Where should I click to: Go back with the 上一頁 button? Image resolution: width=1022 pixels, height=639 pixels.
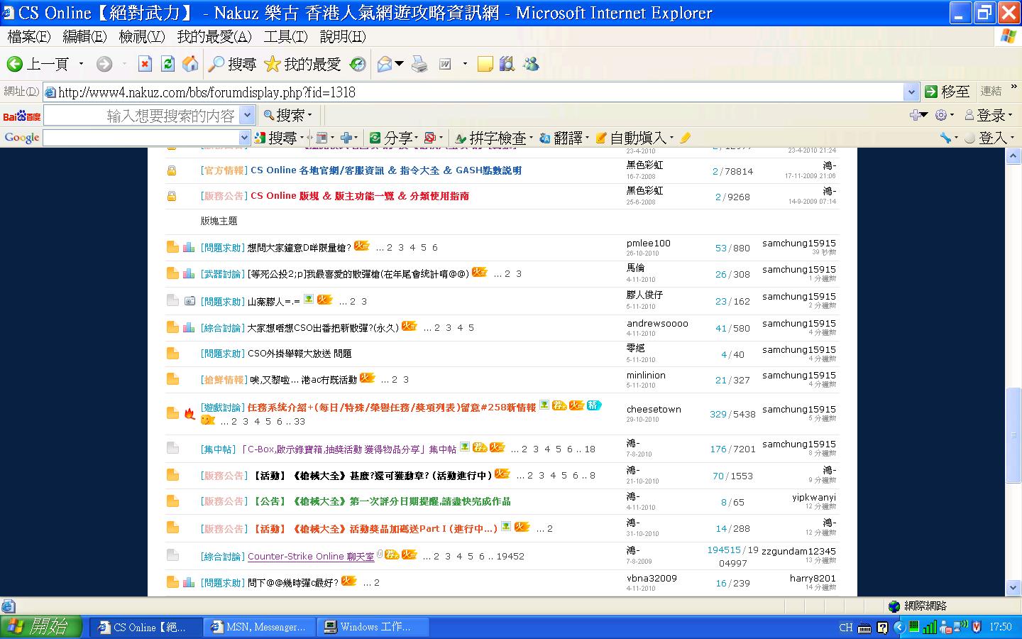pyautogui.click(x=38, y=65)
